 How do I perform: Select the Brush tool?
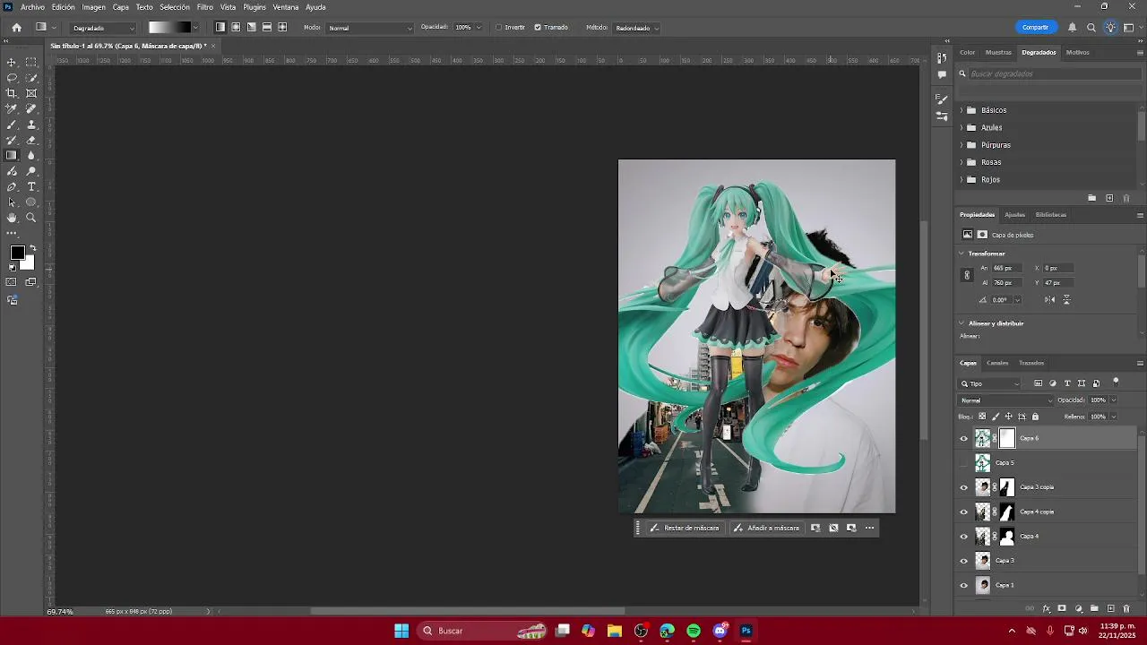[12, 125]
